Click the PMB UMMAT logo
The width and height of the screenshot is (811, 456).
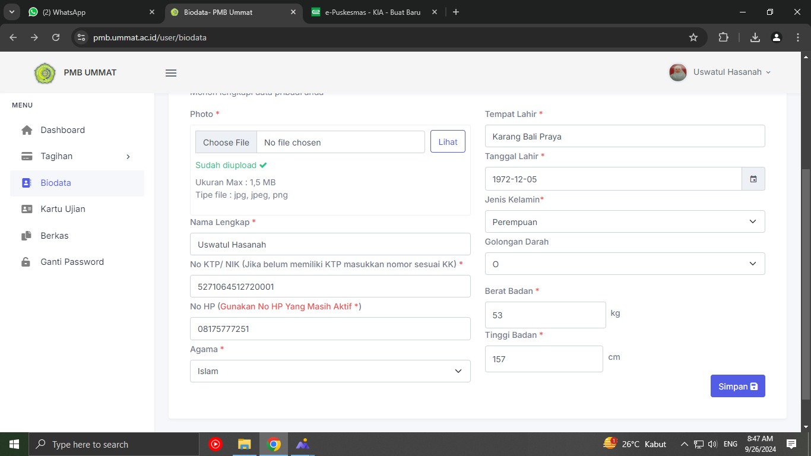tap(45, 73)
